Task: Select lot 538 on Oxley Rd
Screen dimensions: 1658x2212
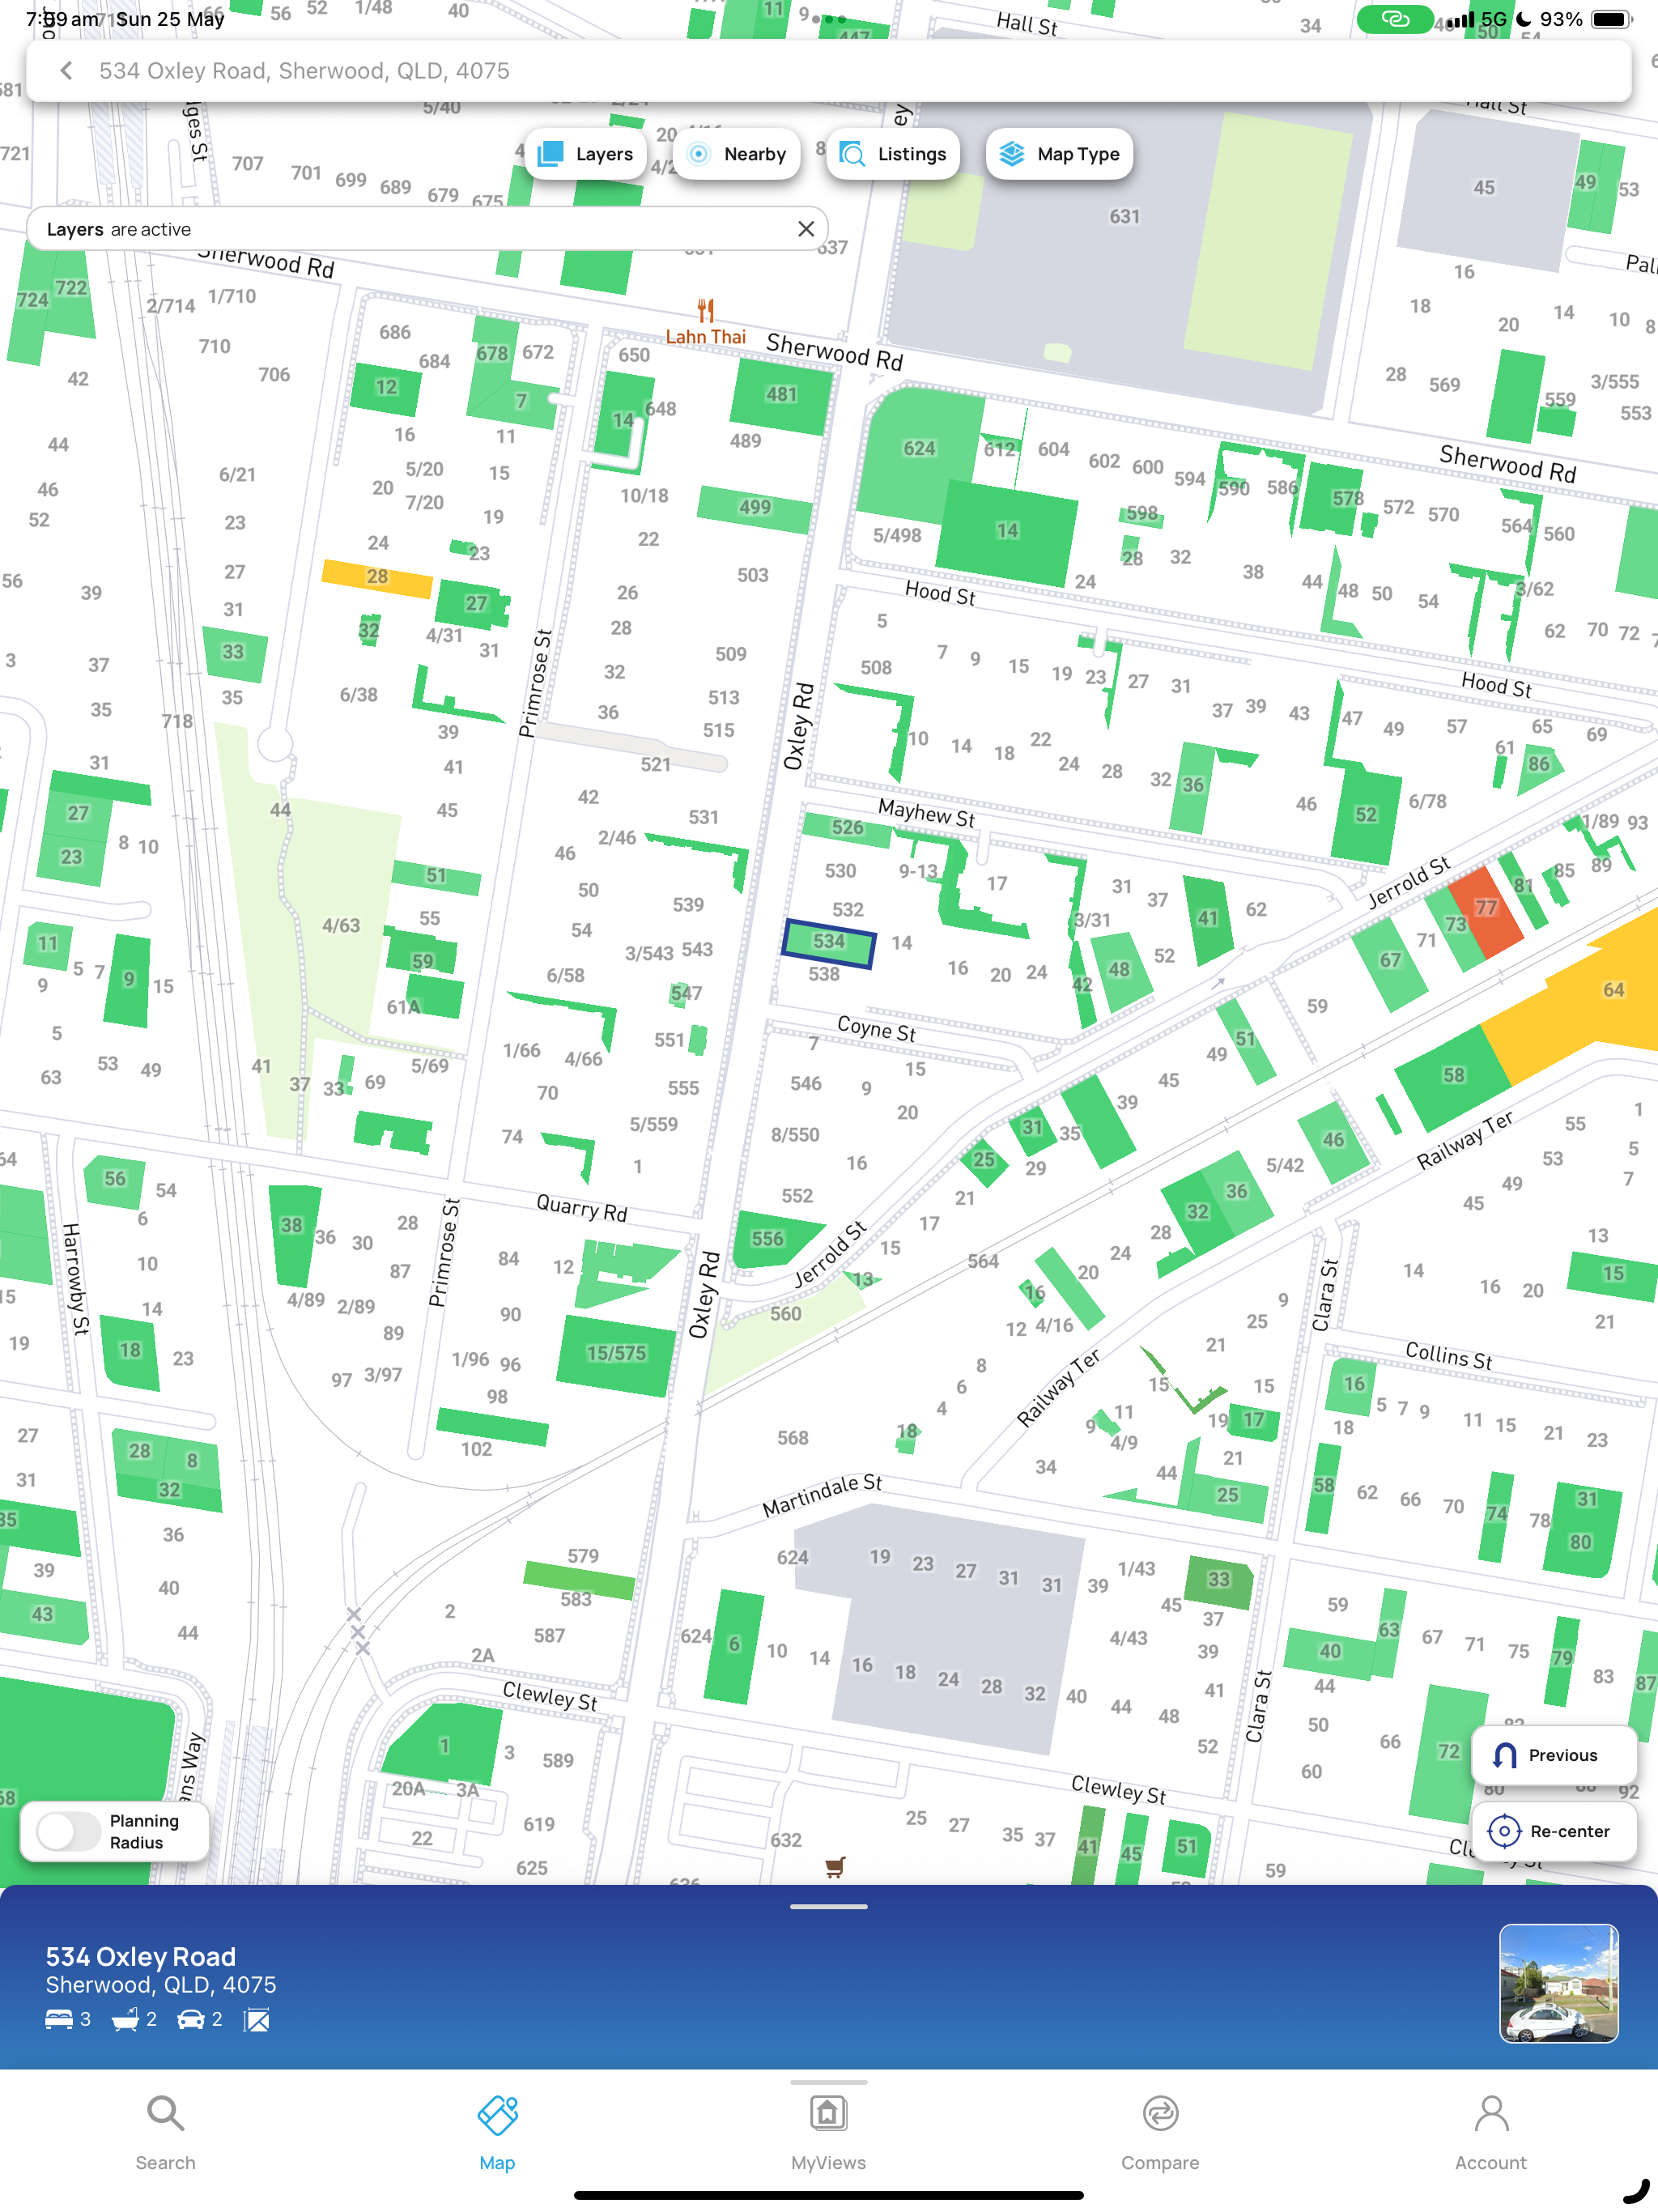Action: click(x=824, y=974)
